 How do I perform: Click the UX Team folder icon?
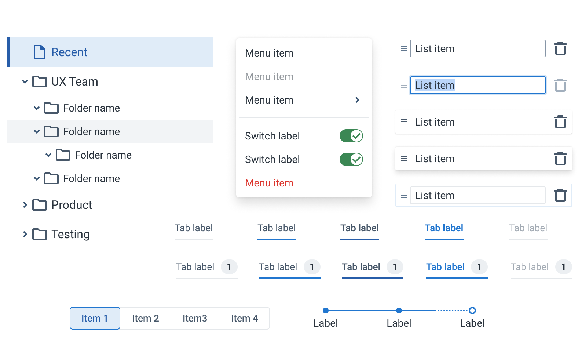[40, 81]
